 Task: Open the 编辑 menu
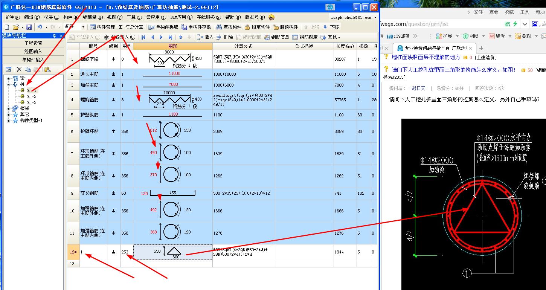coord(32,17)
